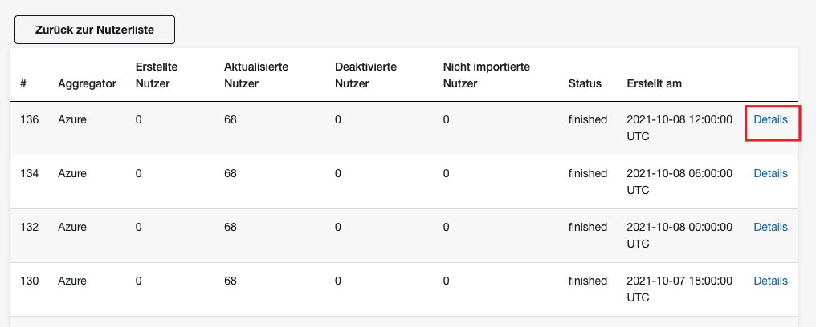The image size is (816, 327).
Task: Click the Zurück zur Nutzerliste button
Action: pos(95,30)
